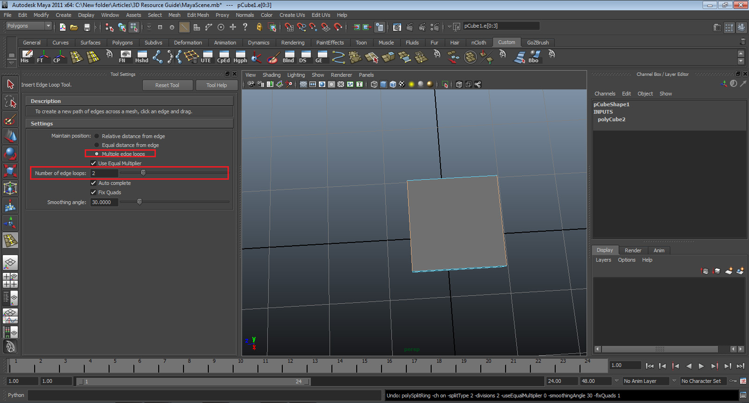This screenshot has height=403, width=749.
Task: Click the Save scene floppy icon
Action: pos(87,28)
